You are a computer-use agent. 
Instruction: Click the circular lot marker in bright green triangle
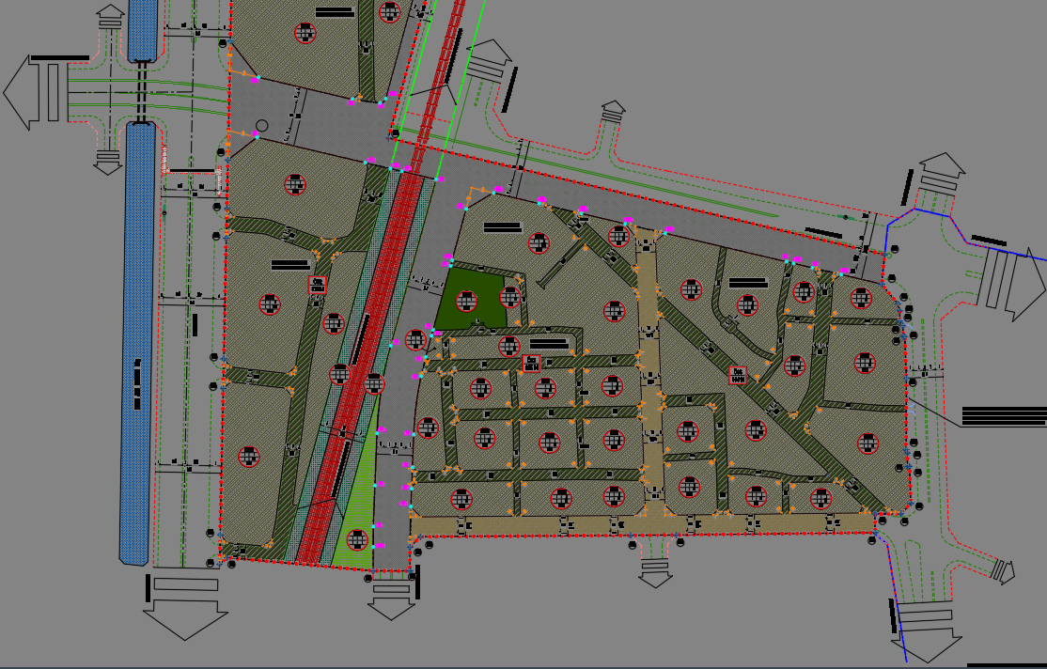click(x=357, y=539)
